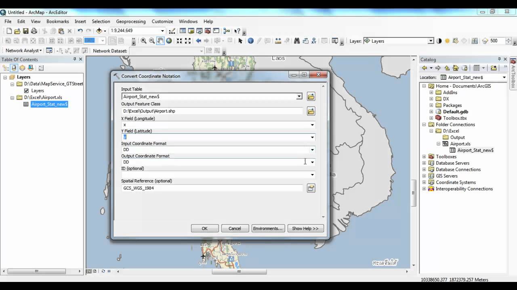Toggle the Layers layer checkbox

click(26, 91)
